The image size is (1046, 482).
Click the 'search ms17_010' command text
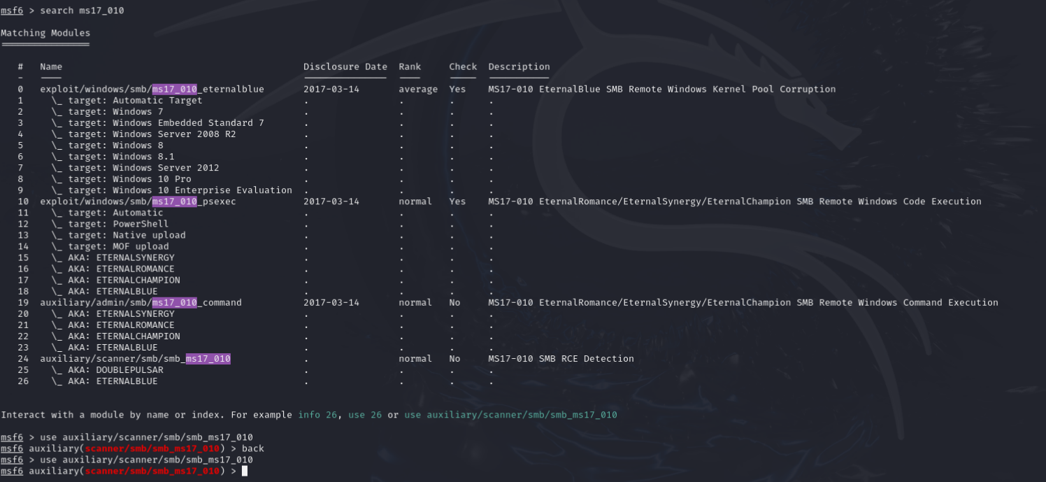click(x=82, y=10)
